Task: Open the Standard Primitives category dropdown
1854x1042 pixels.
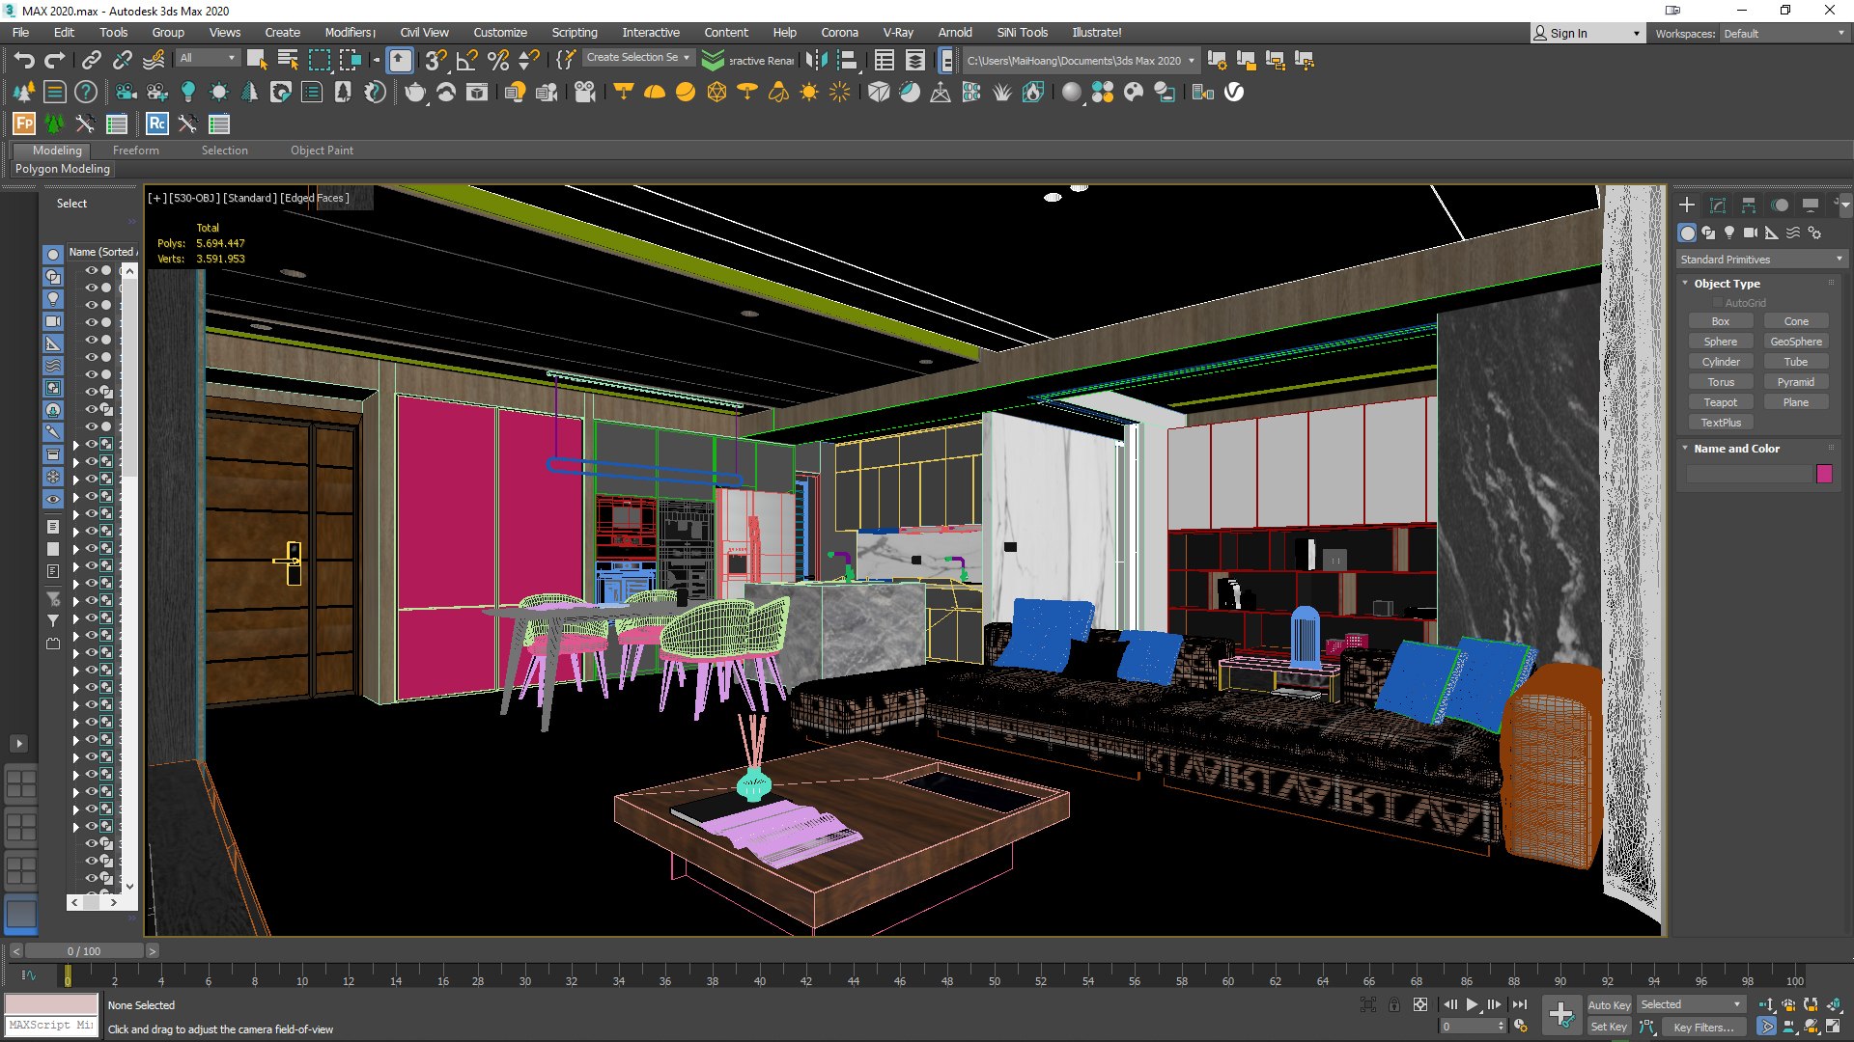Action: 1761,260
